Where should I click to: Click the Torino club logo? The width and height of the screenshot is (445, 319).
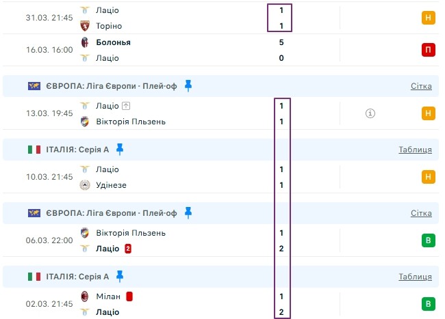coord(85,26)
